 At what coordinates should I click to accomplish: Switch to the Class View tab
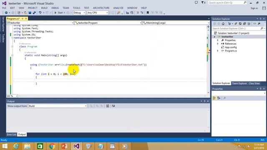pyautogui.click(x=254, y=83)
